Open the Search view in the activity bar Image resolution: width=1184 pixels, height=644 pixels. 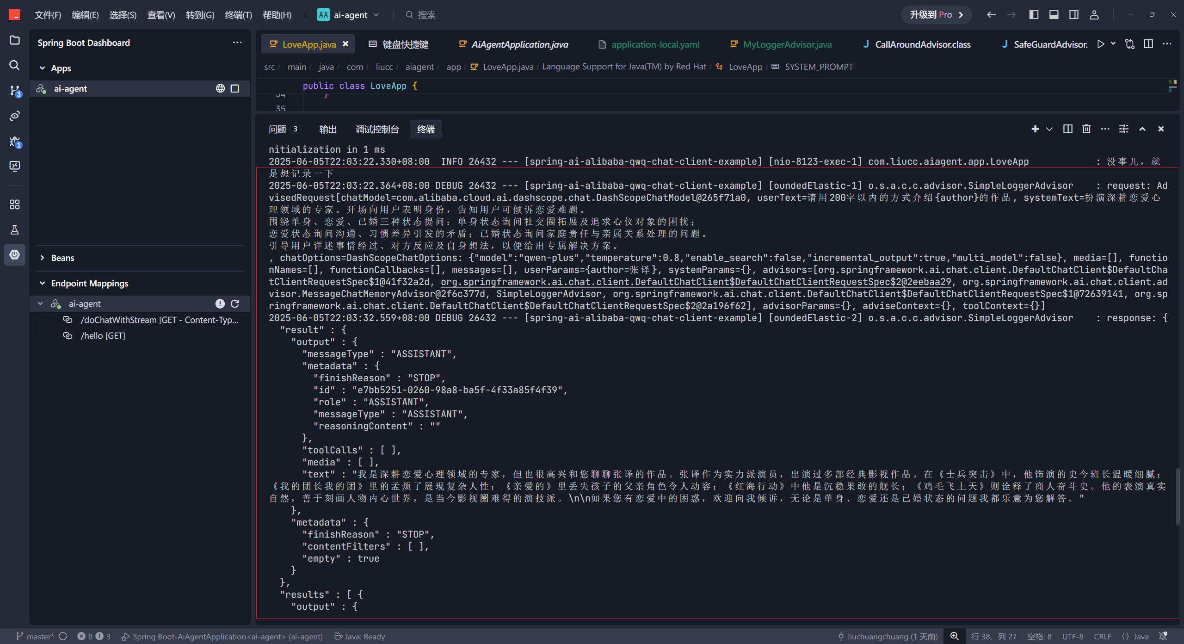[15, 65]
